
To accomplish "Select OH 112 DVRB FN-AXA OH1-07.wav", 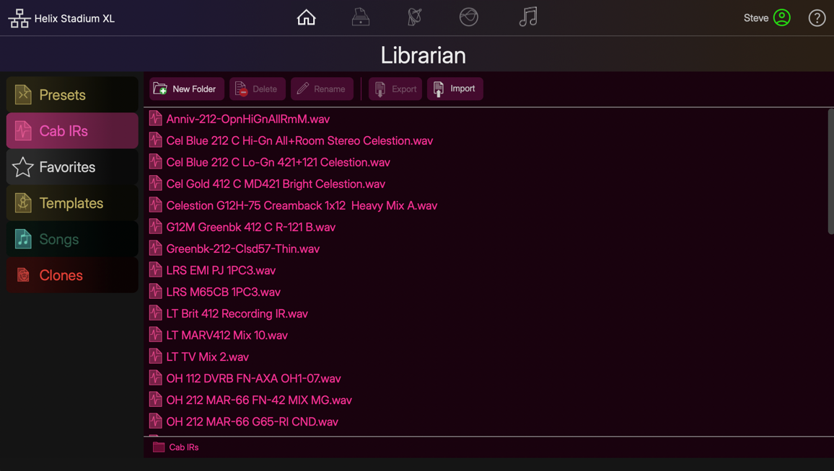I will pos(253,379).
